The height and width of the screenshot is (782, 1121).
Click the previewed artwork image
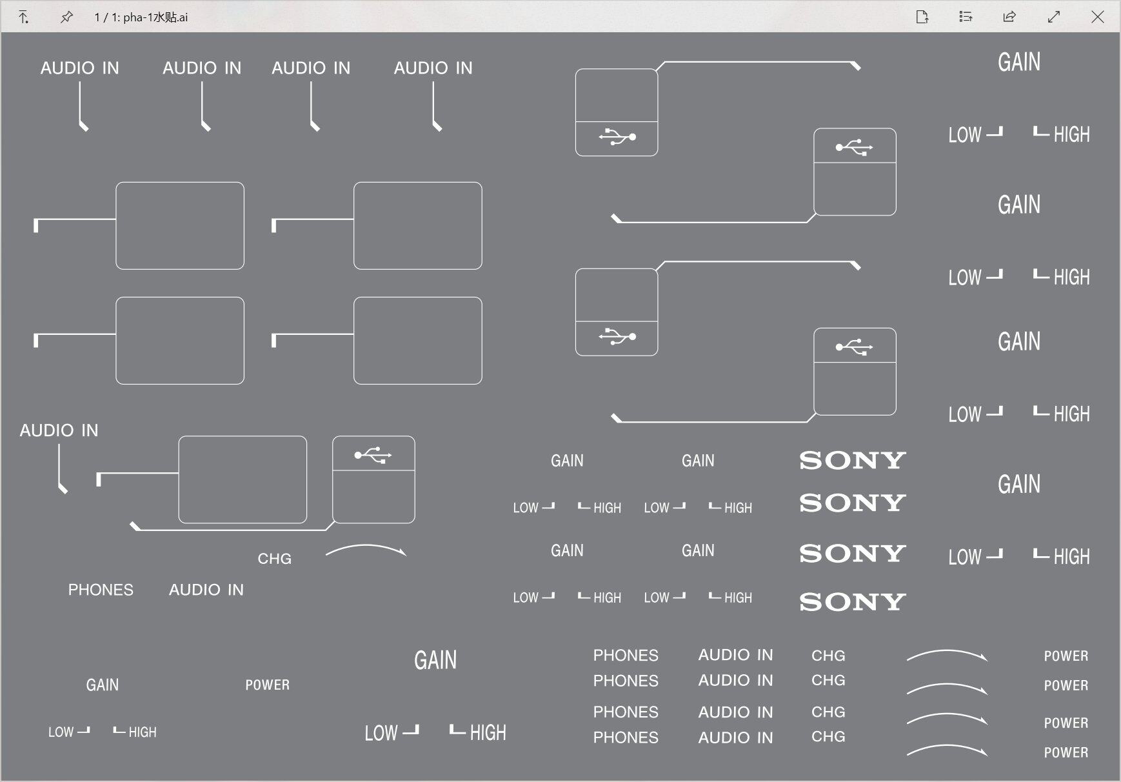[x=560, y=406]
